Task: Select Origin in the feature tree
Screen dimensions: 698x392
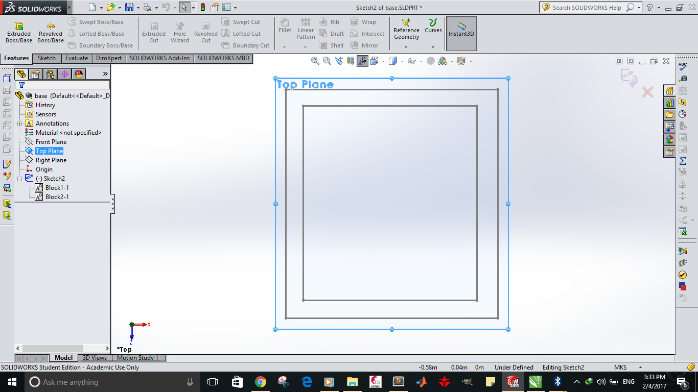Action: tap(43, 169)
